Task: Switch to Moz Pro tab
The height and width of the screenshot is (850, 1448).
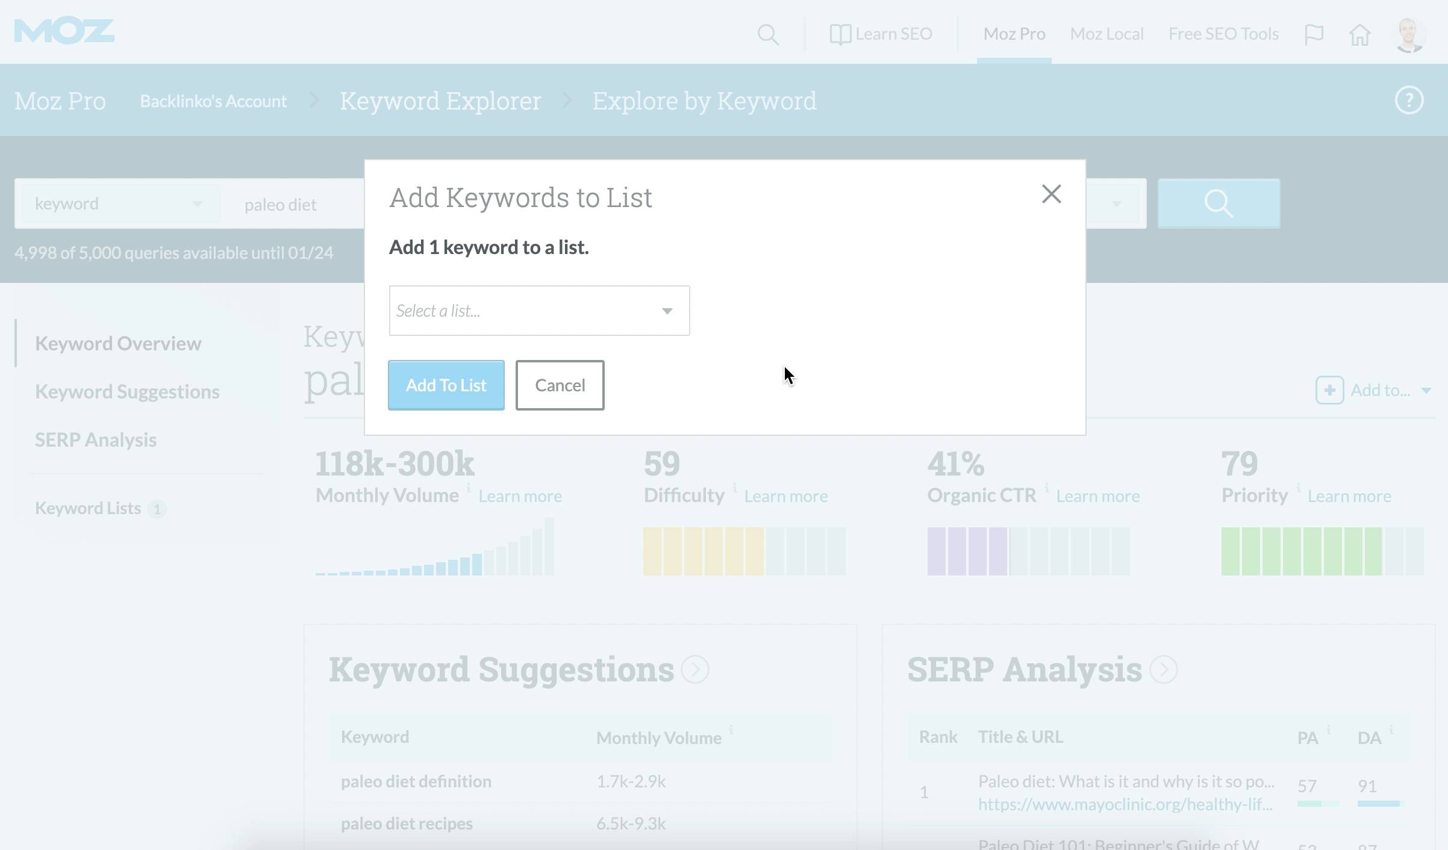Action: coord(1014,34)
